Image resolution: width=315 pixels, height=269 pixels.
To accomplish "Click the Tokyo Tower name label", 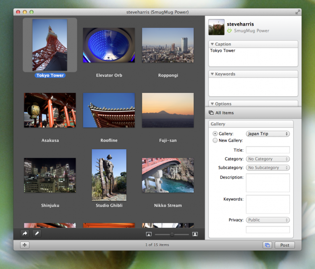I will [50, 75].
